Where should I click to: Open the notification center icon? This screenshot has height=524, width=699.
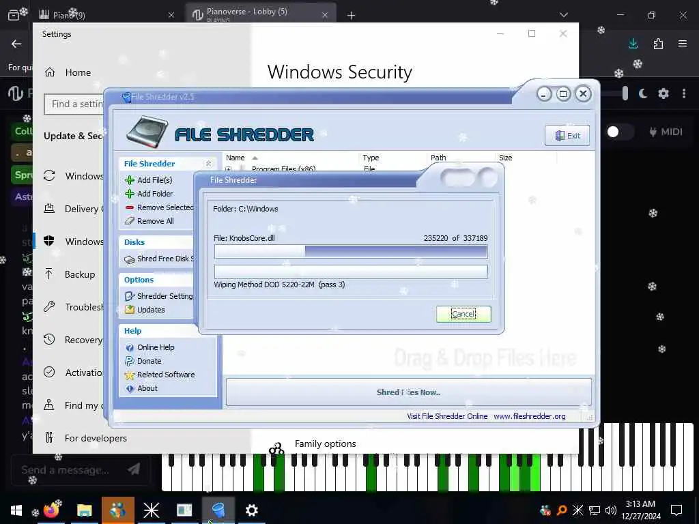(676, 510)
